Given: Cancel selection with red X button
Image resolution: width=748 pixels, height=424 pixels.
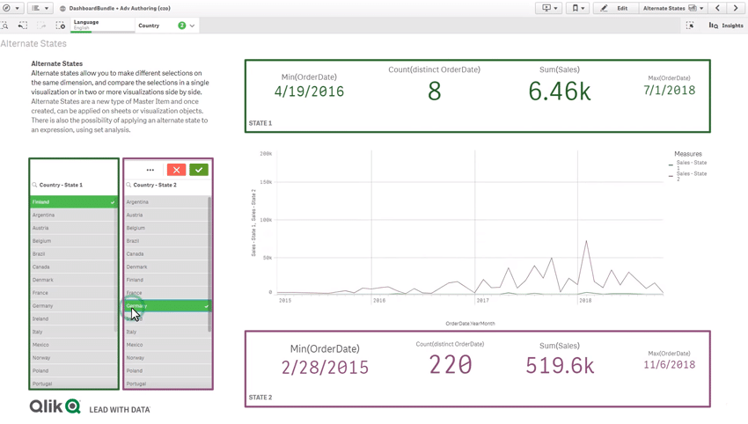Looking at the screenshot, I should pyautogui.click(x=176, y=170).
